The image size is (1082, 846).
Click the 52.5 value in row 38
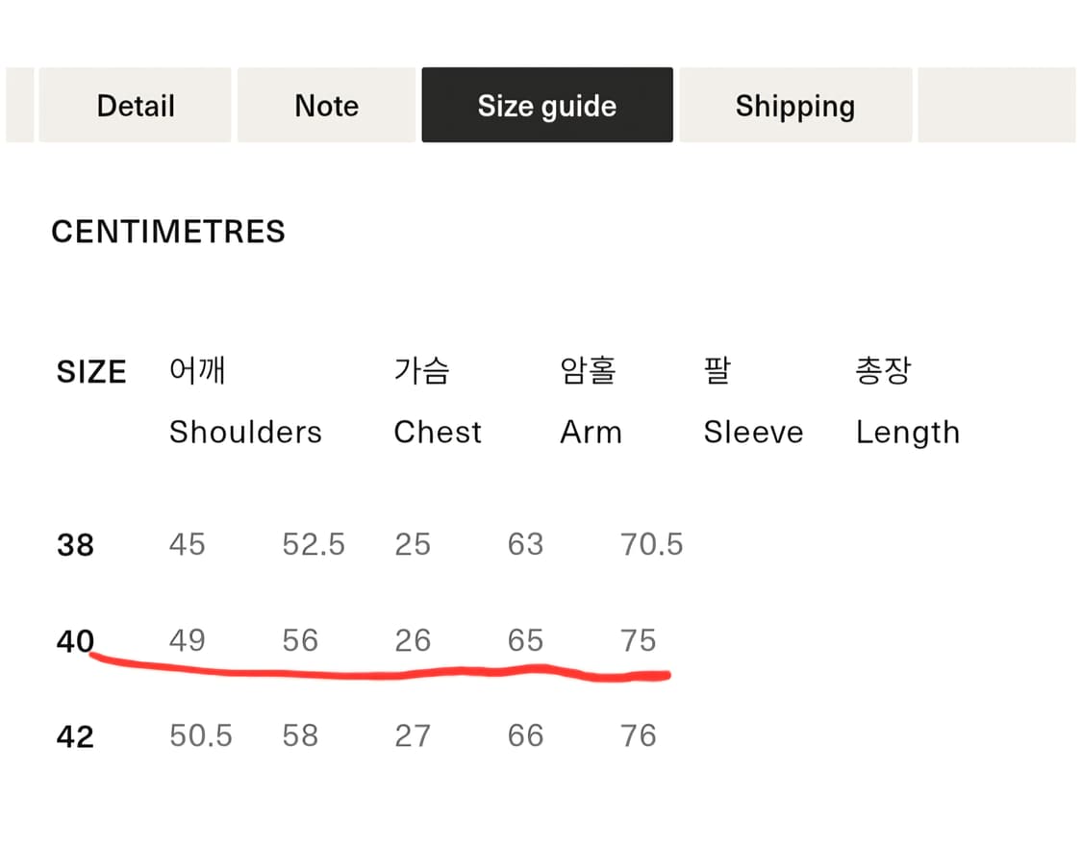314,544
